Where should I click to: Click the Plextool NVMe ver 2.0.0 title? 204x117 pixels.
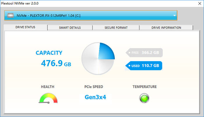pyautogui.click(x=20, y=3)
